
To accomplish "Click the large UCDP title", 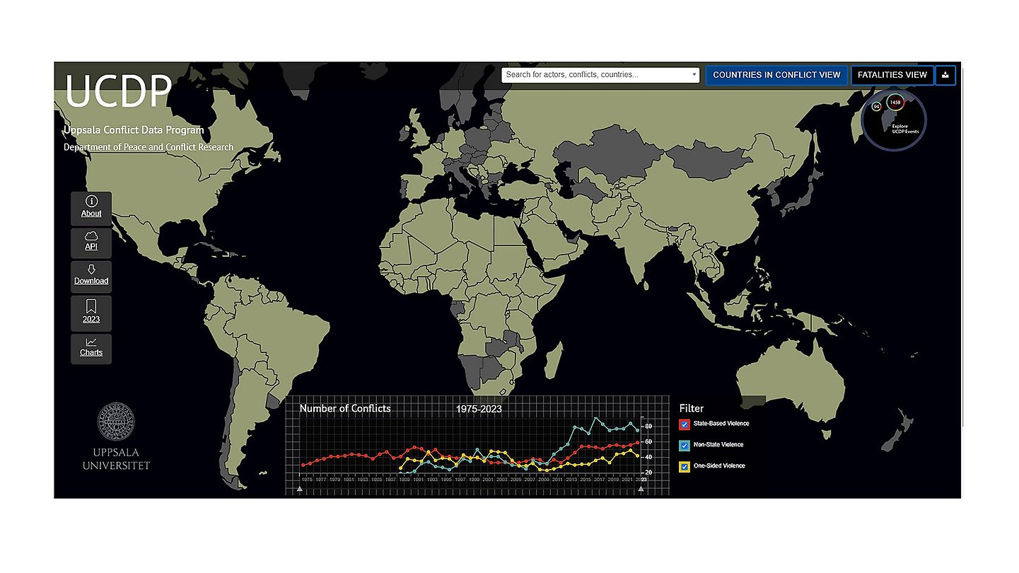I will pos(118,92).
